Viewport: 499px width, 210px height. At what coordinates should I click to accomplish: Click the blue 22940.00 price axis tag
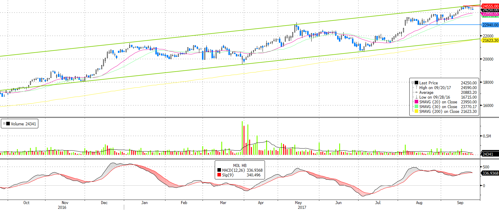[x=490, y=25]
